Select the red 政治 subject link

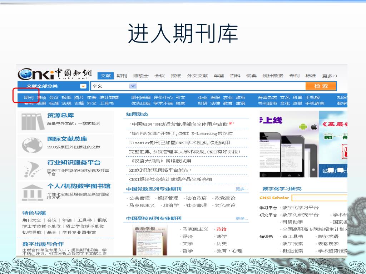click(222, 229)
